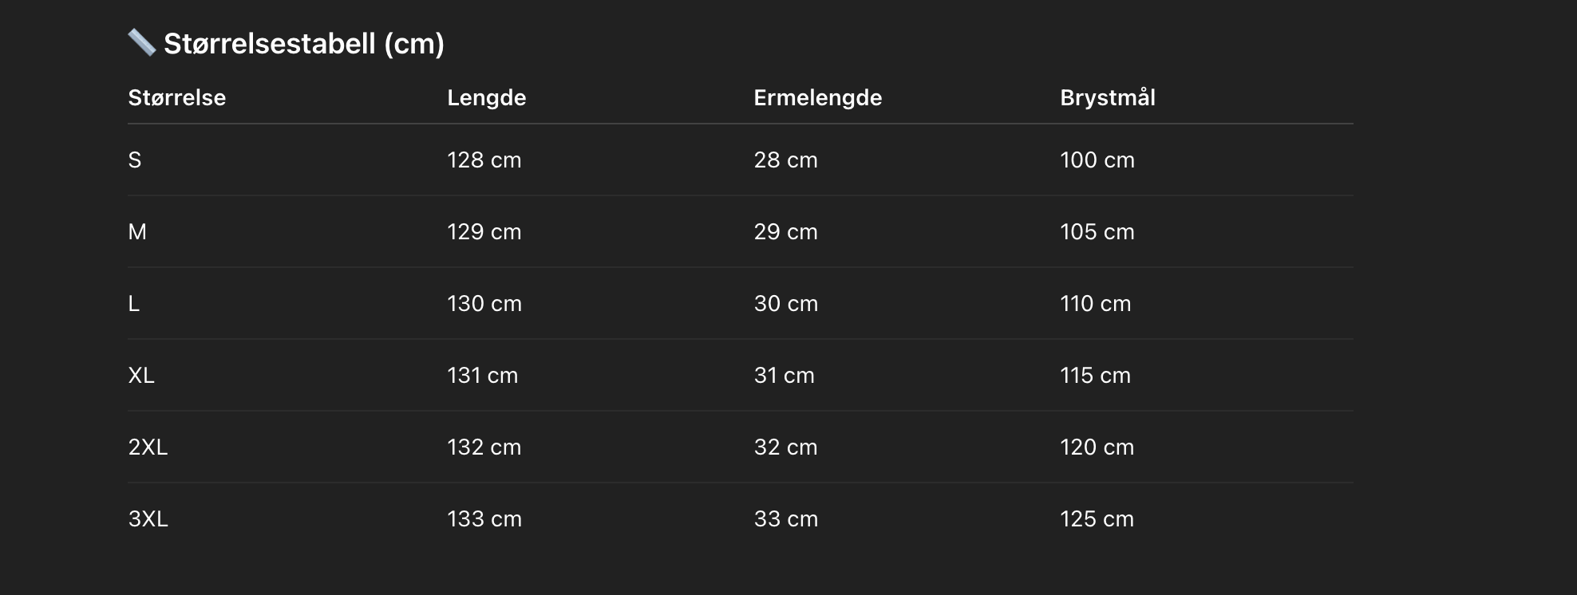Click the 125 cm chest measurement value
Screen dimensions: 1577x595
1097,518
